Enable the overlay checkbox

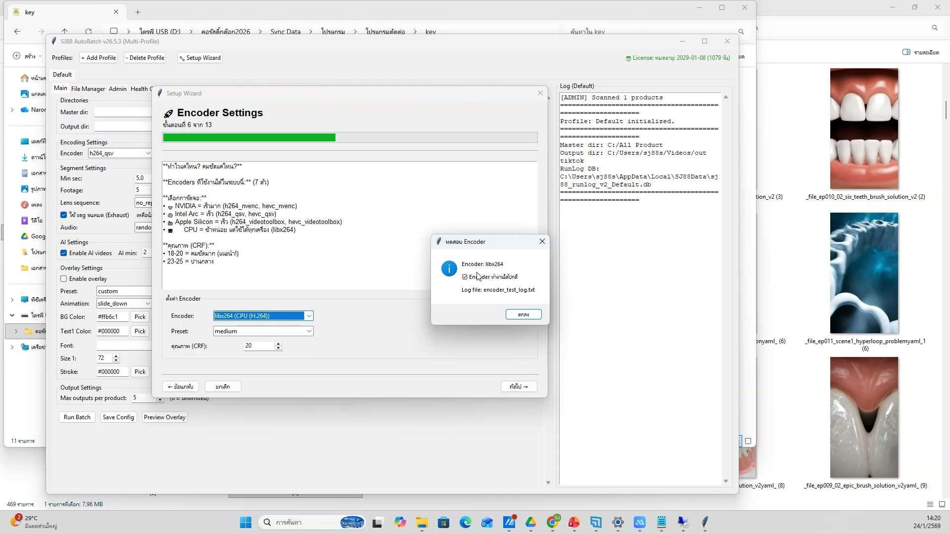click(x=64, y=279)
